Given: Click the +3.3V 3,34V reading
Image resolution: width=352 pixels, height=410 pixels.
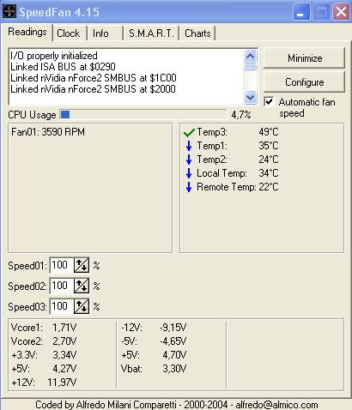Looking at the screenshot, I should pos(44,355).
